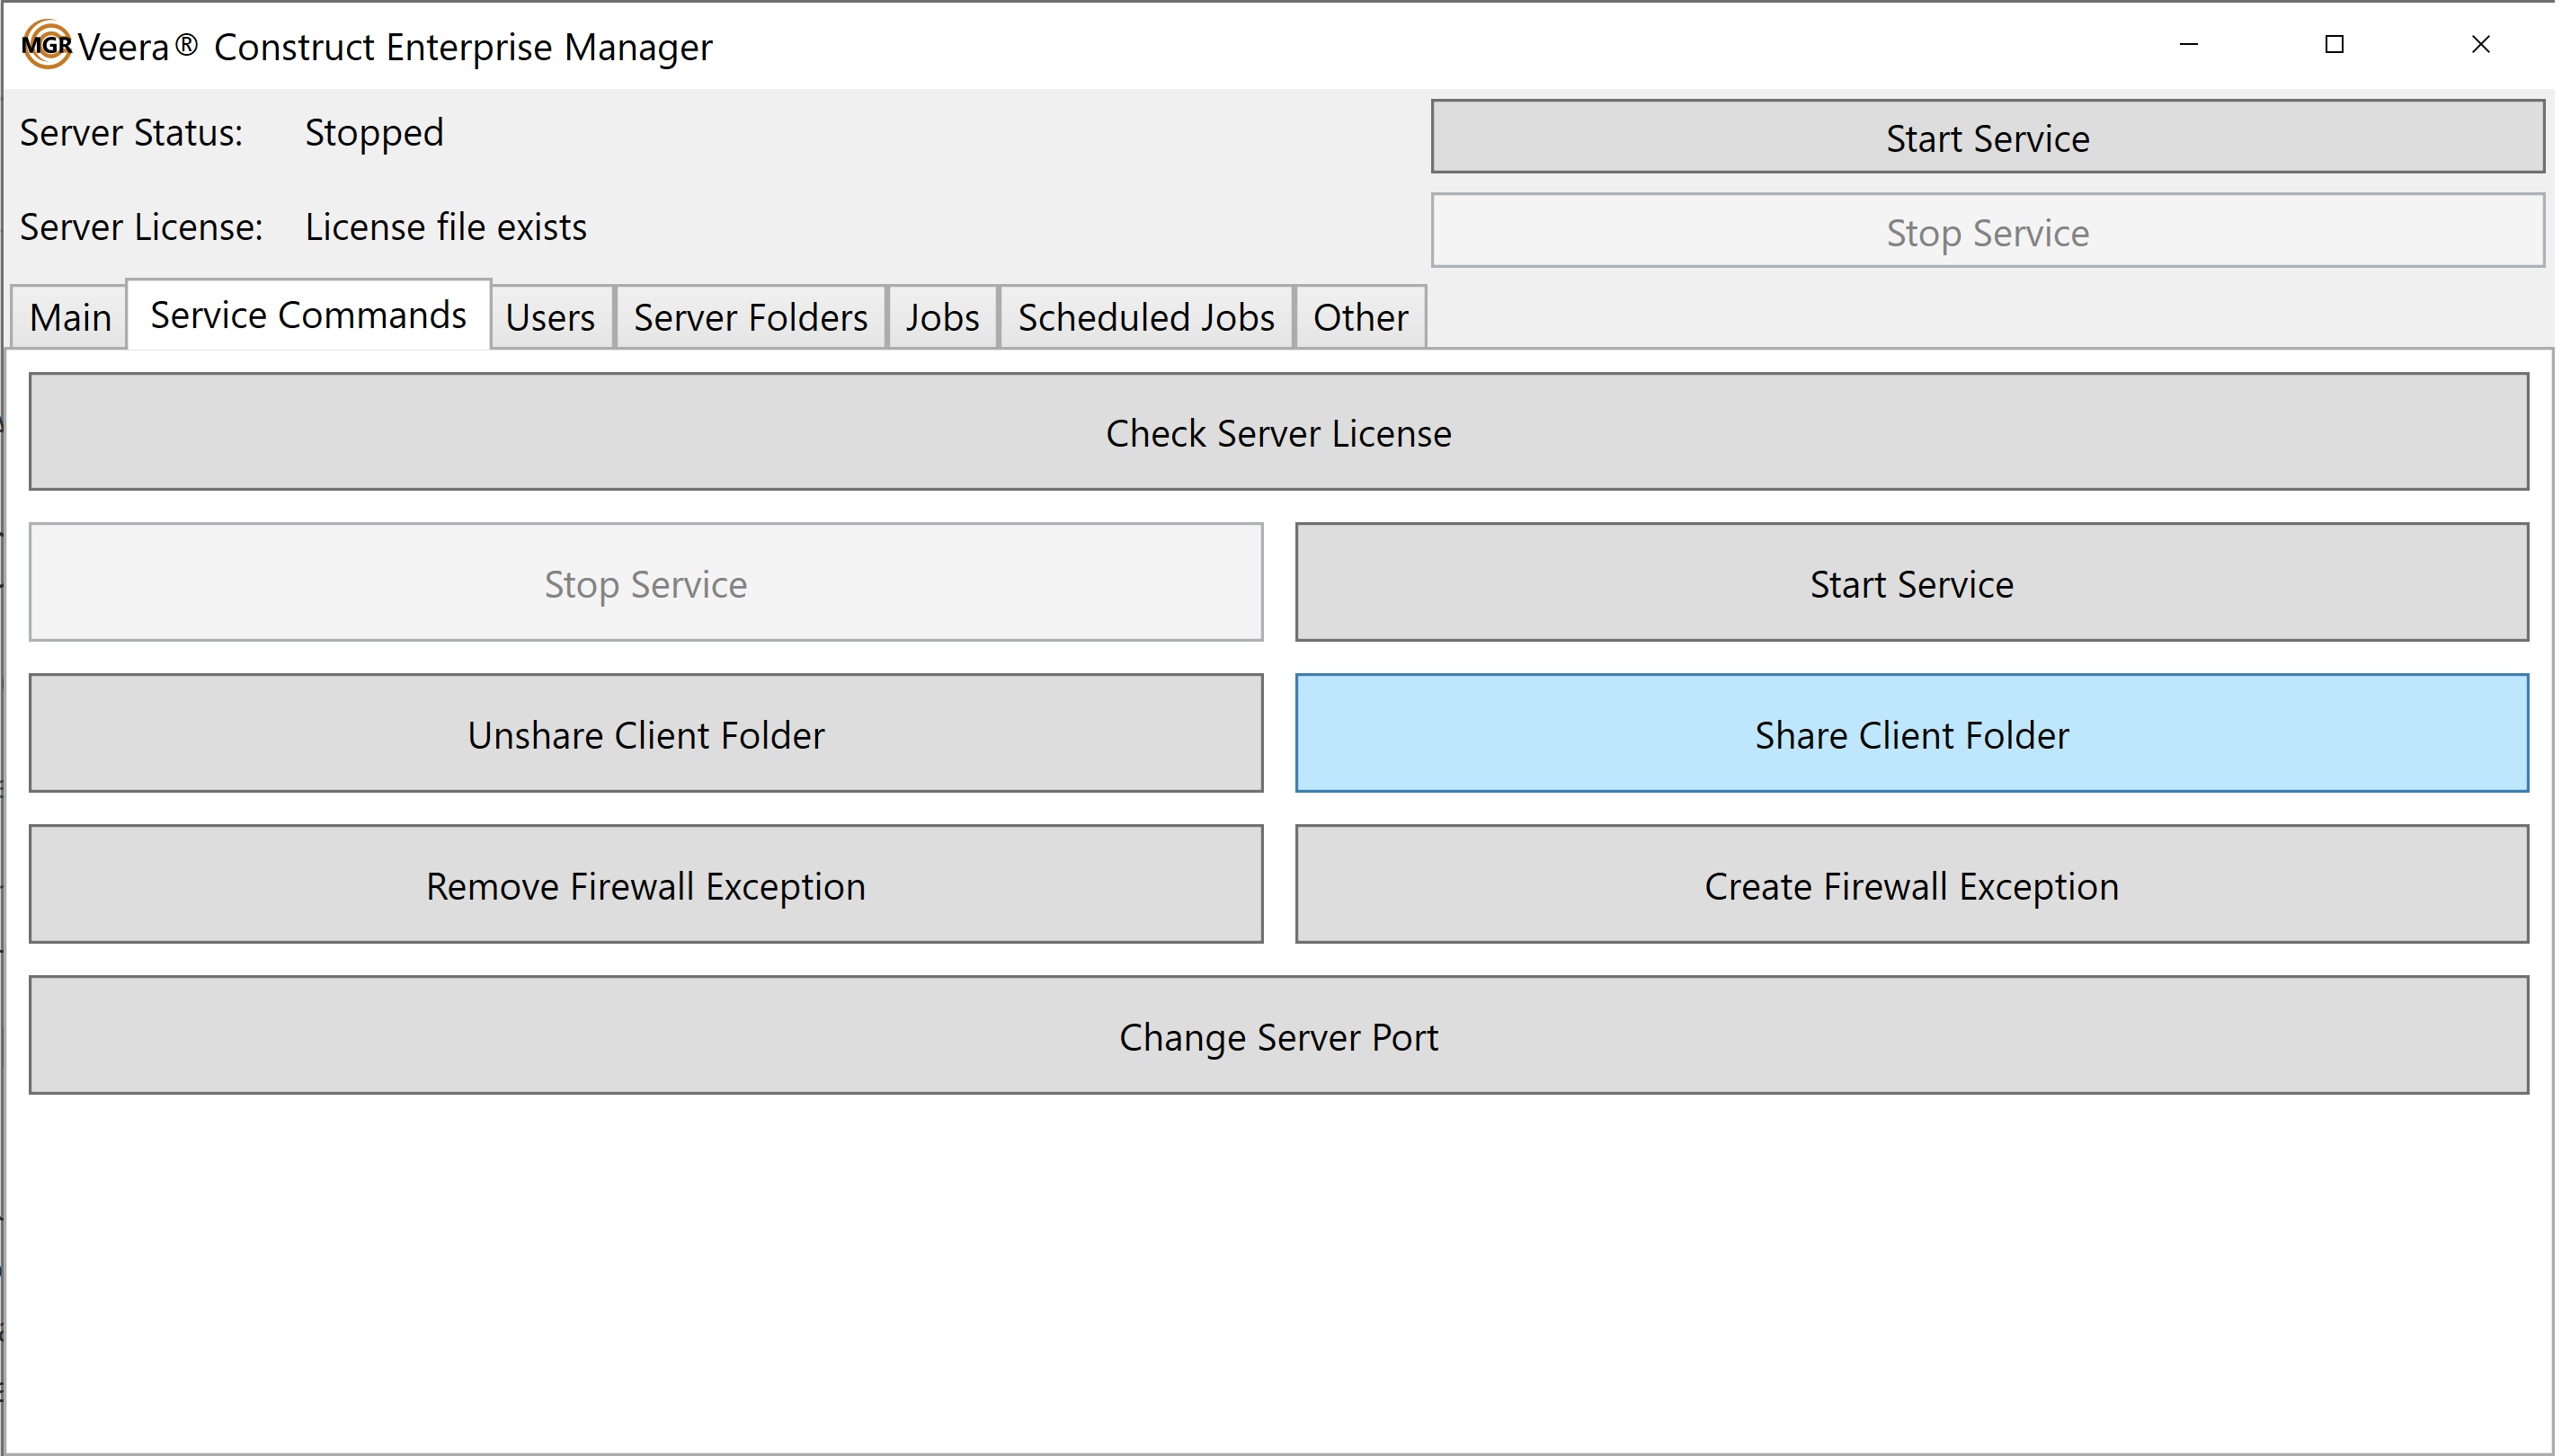
Task: Click Unshare Client Folder button
Action: 647,735
